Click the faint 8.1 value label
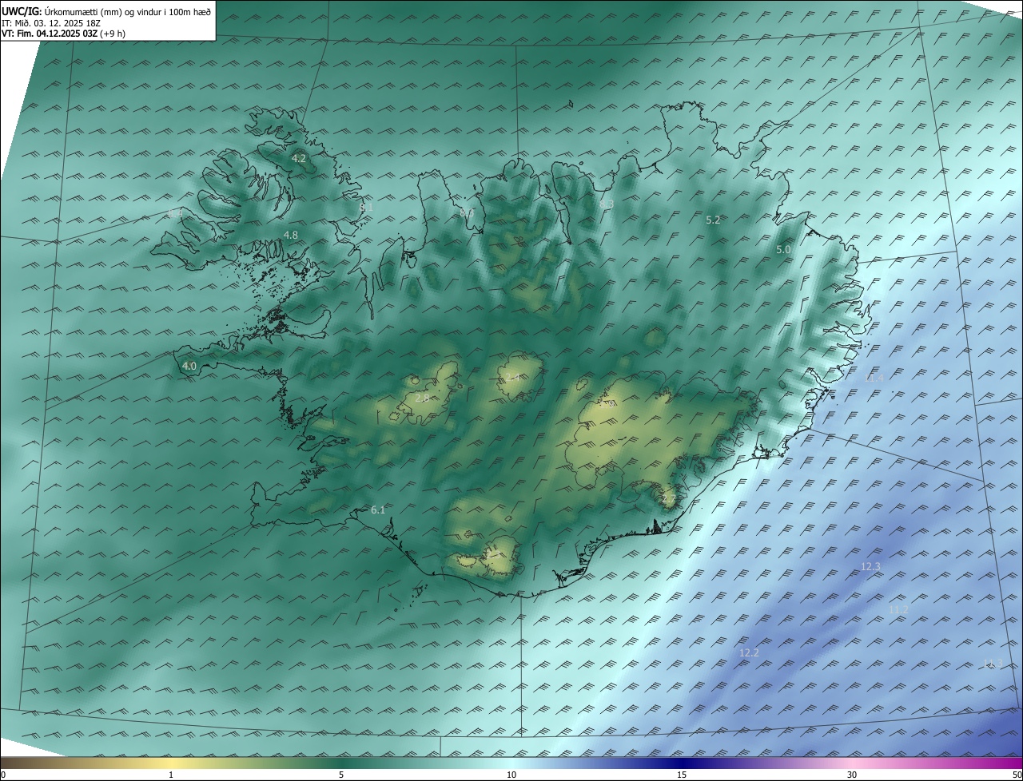The image size is (1023, 781). click(x=366, y=207)
